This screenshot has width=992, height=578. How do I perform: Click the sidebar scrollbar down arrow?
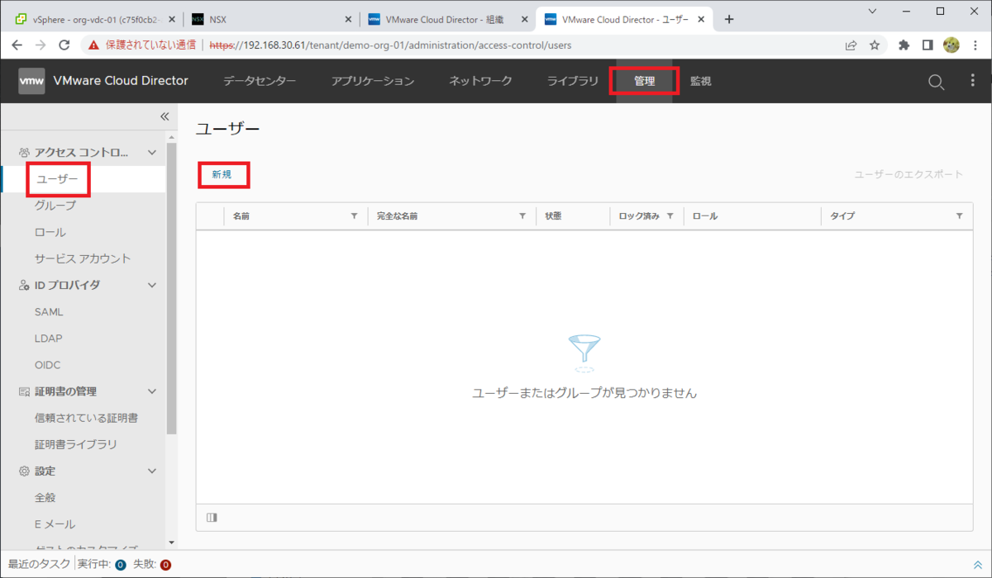pos(171,542)
